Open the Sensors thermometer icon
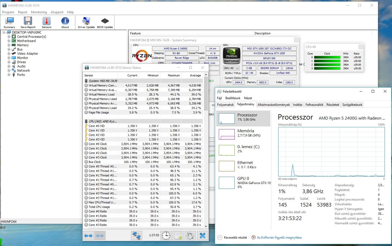The width and height of the screenshot is (392, 246). pyautogui.click(x=46, y=22)
